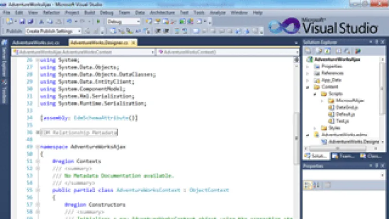
Task: Open the Team menu
Action: coord(124,13)
